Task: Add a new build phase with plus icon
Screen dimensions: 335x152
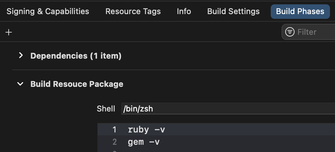Action: (9, 32)
